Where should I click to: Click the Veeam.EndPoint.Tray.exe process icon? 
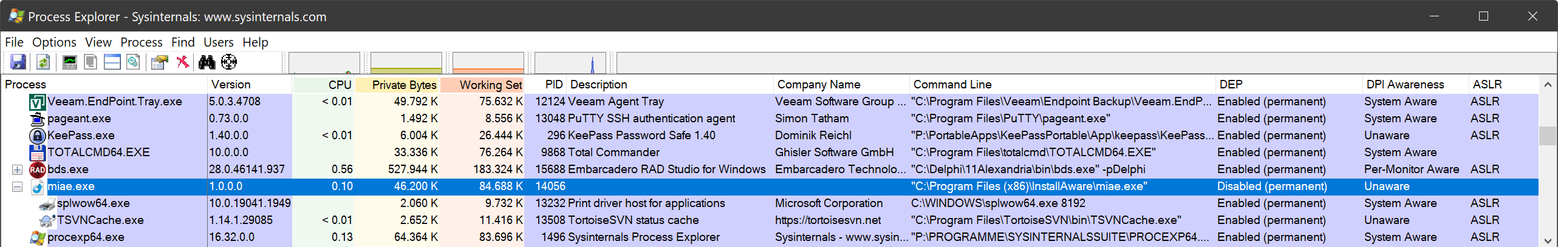[38, 102]
